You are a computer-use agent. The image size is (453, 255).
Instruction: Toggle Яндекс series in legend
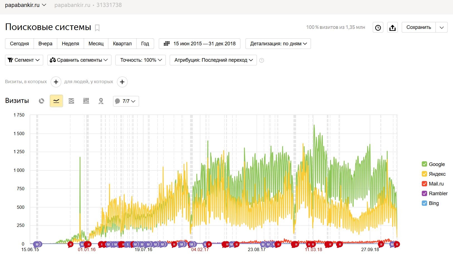(434, 174)
